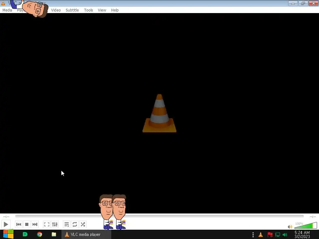Close the VLC window

[x=313, y=3]
